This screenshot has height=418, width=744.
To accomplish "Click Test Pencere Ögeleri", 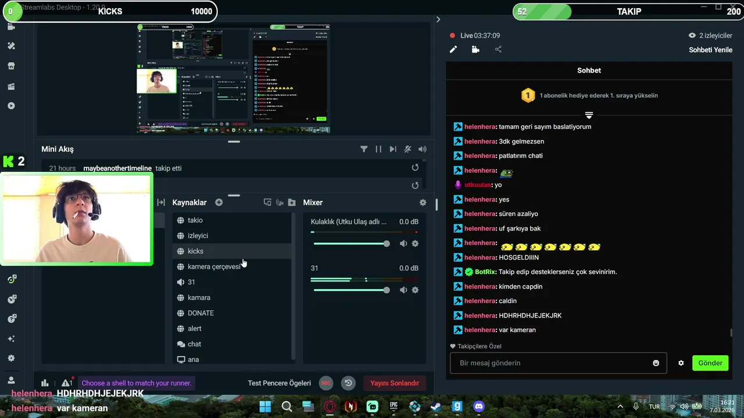I will [280, 383].
